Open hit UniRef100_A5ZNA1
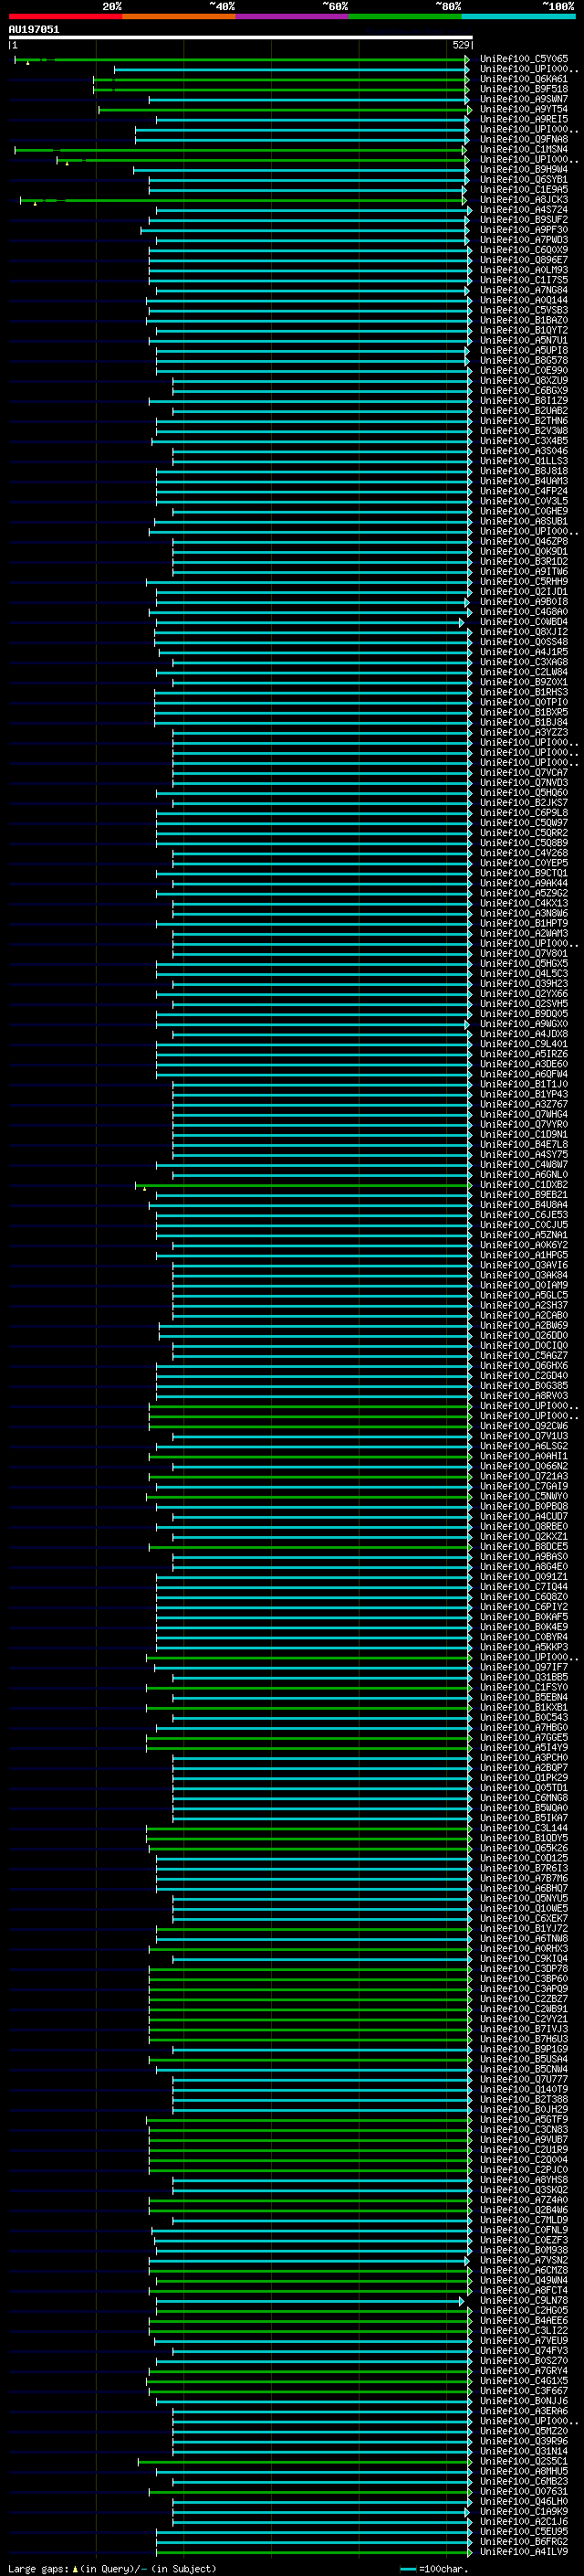 [524, 1235]
